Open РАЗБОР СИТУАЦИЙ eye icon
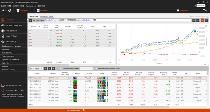This screenshot has width=210, height=112. (x=3, y=25)
